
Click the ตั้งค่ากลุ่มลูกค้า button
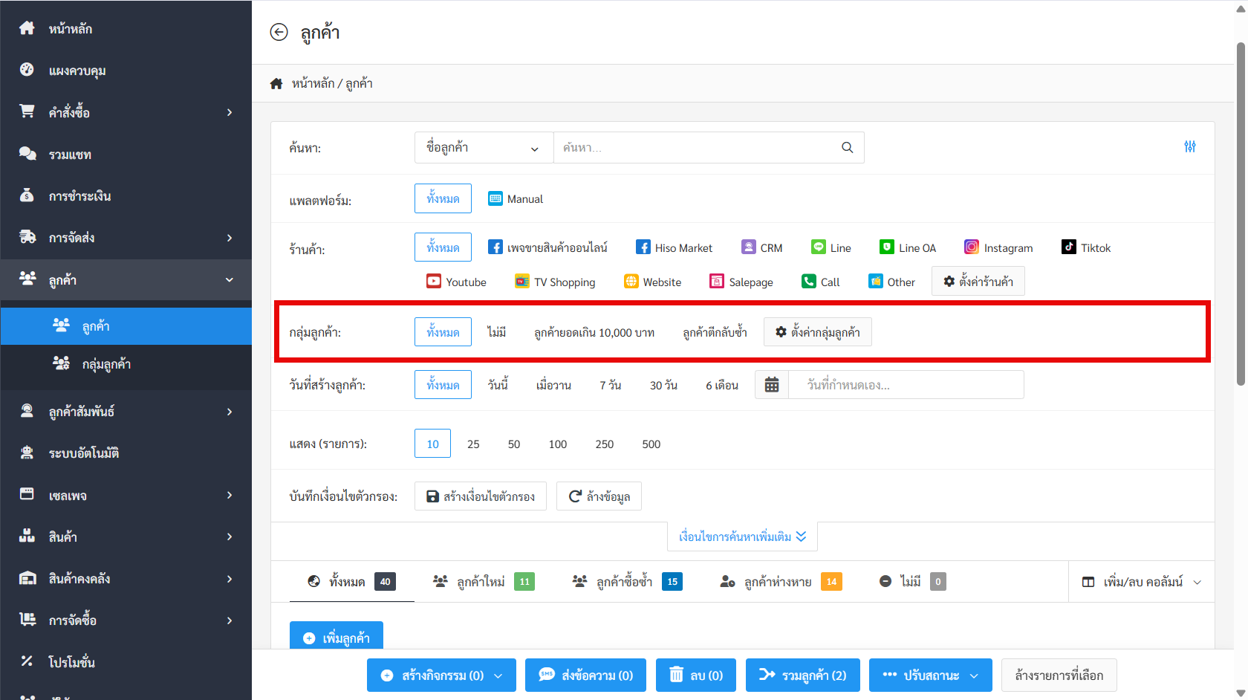[817, 332]
